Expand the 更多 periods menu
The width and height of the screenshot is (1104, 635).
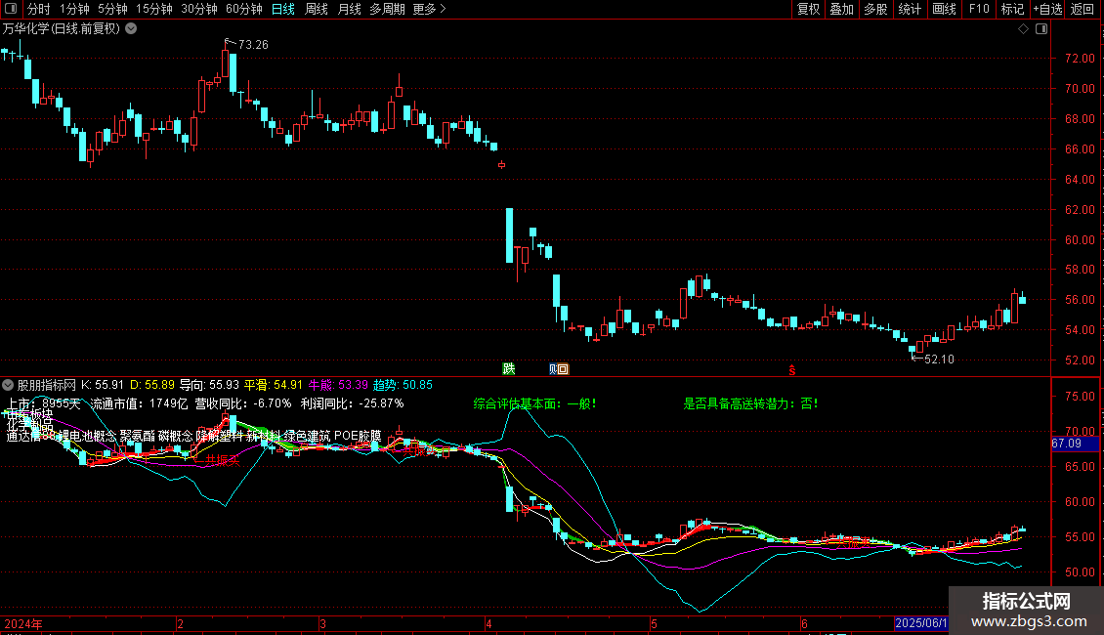click(x=429, y=10)
